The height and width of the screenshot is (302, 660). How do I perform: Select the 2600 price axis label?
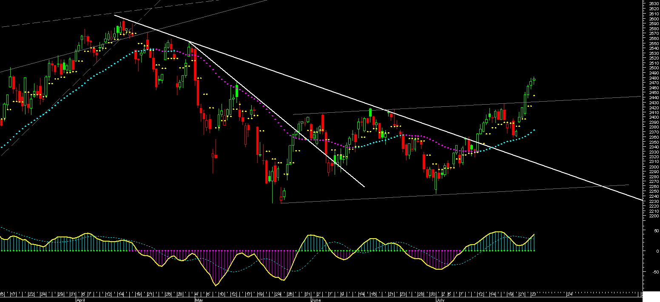pyautogui.click(x=654, y=19)
